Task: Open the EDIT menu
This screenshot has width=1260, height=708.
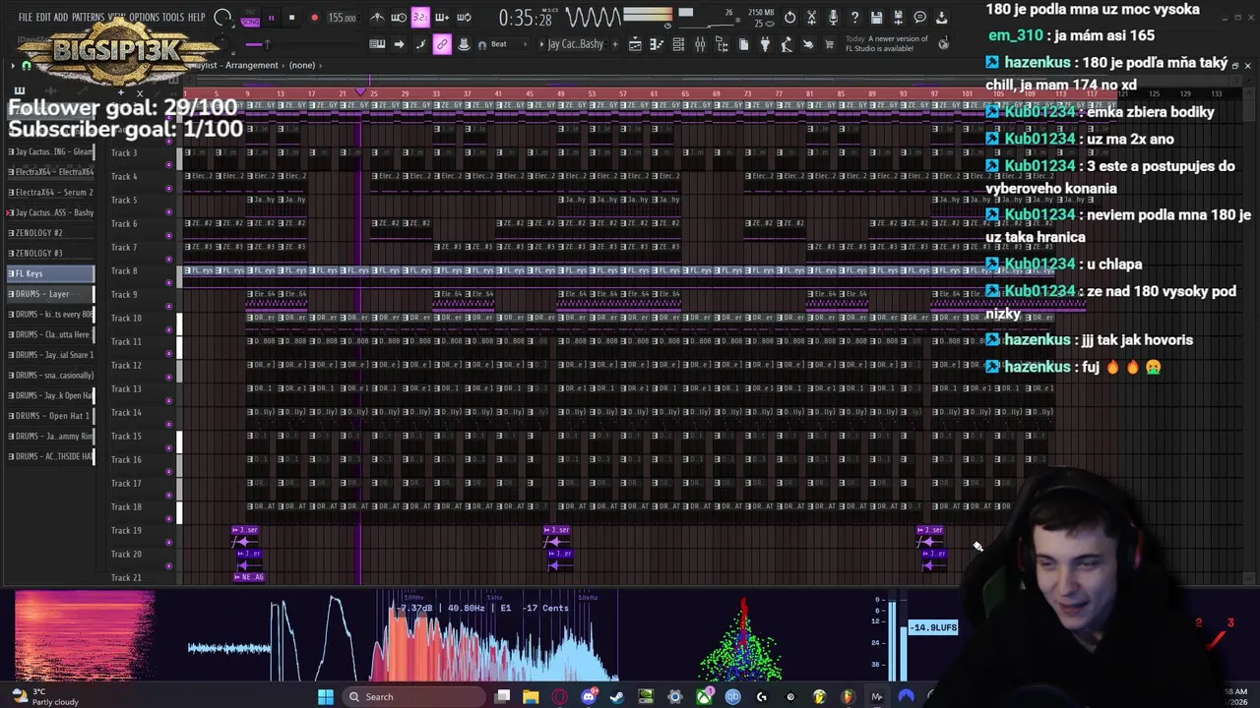Action: [x=43, y=18]
